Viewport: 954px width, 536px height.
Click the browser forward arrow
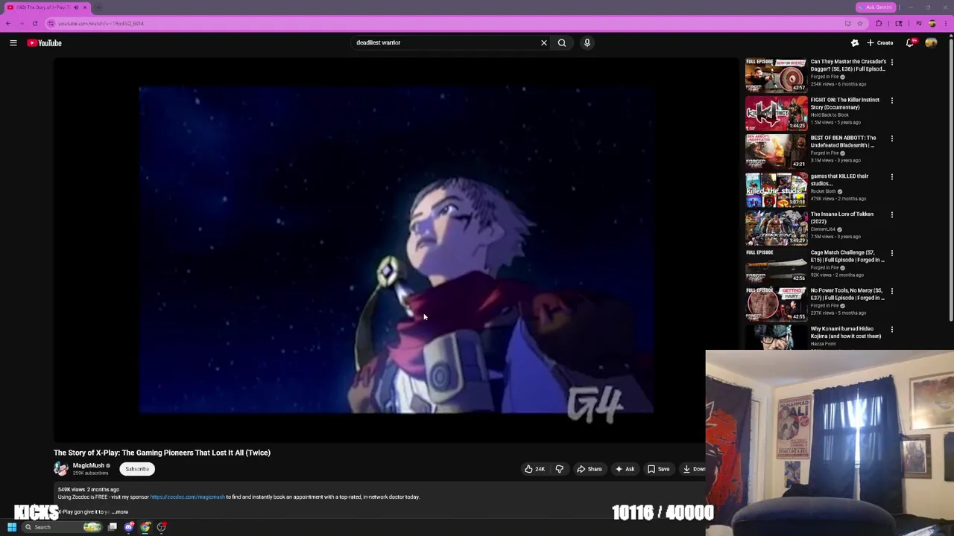pos(21,23)
